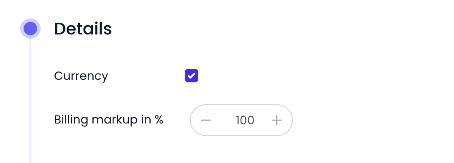This screenshot has height=163, width=454.
Task: Toggle the Currency option off
Action: (x=192, y=76)
